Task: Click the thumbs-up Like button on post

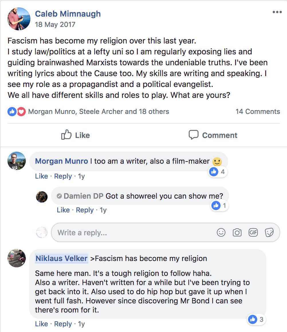Action: tap(76, 135)
